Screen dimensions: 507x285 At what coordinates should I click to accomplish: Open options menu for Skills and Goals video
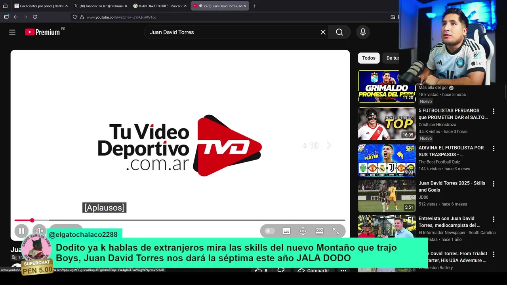coord(494,184)
